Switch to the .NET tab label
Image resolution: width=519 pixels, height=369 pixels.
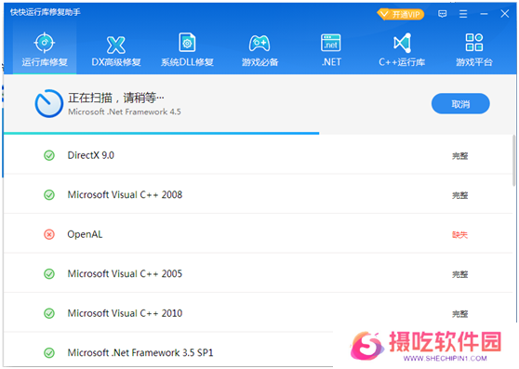(331, 62)
